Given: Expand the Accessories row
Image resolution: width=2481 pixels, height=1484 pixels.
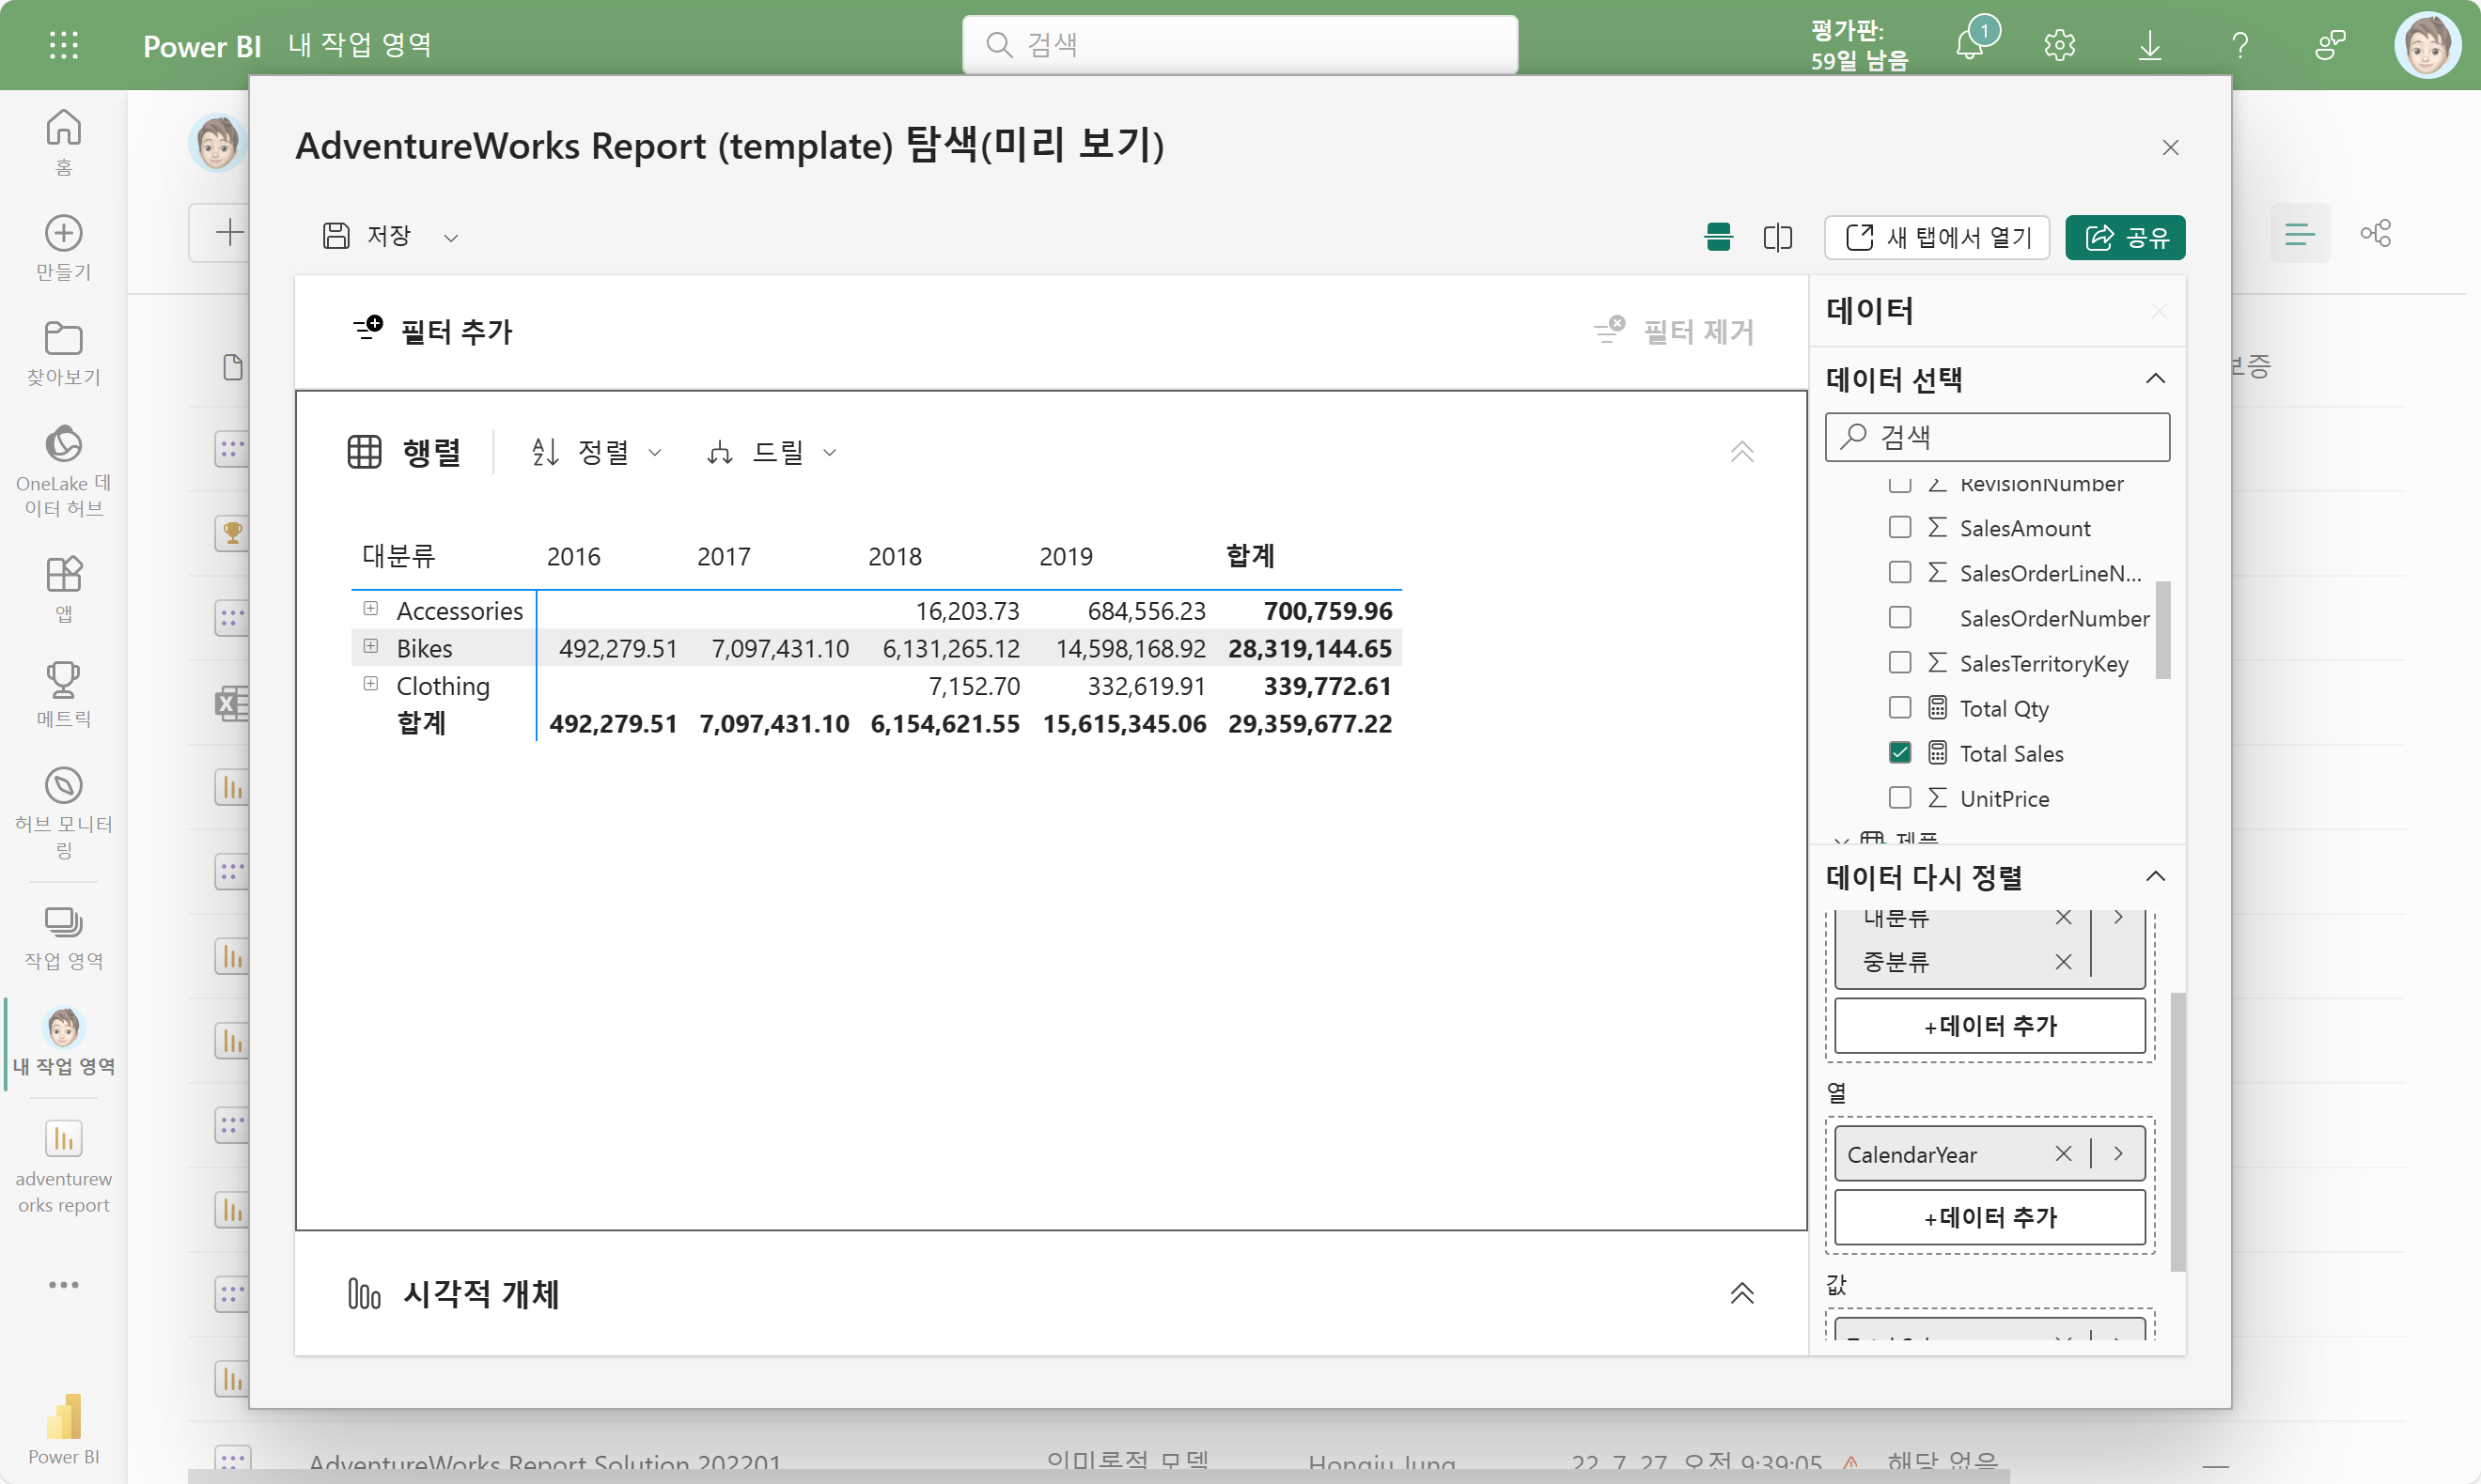Looking at the screenshot, I should tap(371, 608).
